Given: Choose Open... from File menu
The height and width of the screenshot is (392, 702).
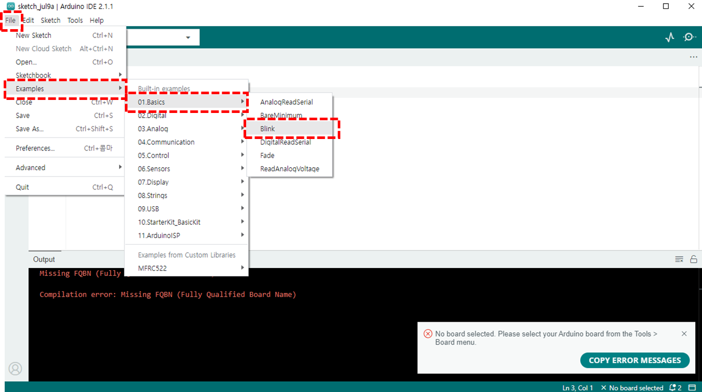Looking at the screenshot, I should [x=65, y=62].
